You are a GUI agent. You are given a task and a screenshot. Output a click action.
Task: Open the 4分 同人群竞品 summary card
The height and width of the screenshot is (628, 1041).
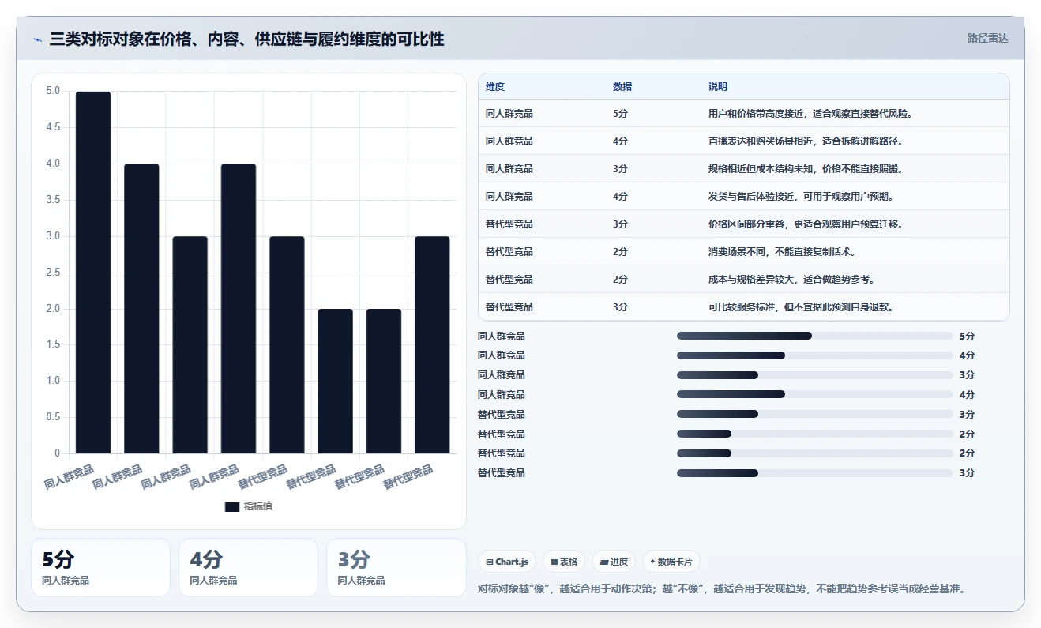(248, 567)
